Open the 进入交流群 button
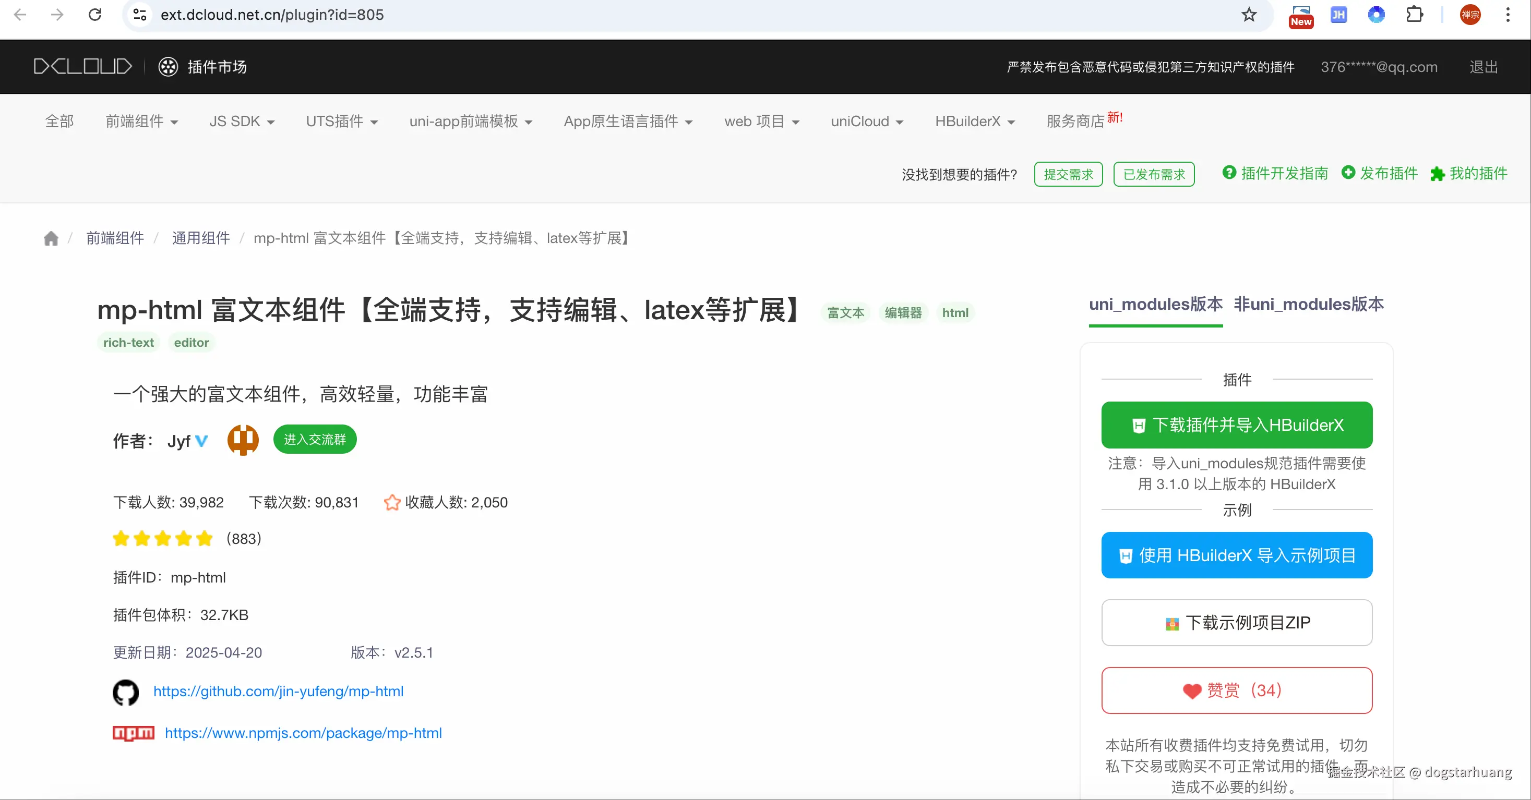The height and width of the screenshot is (800, 1531). (x=315, y=440)
